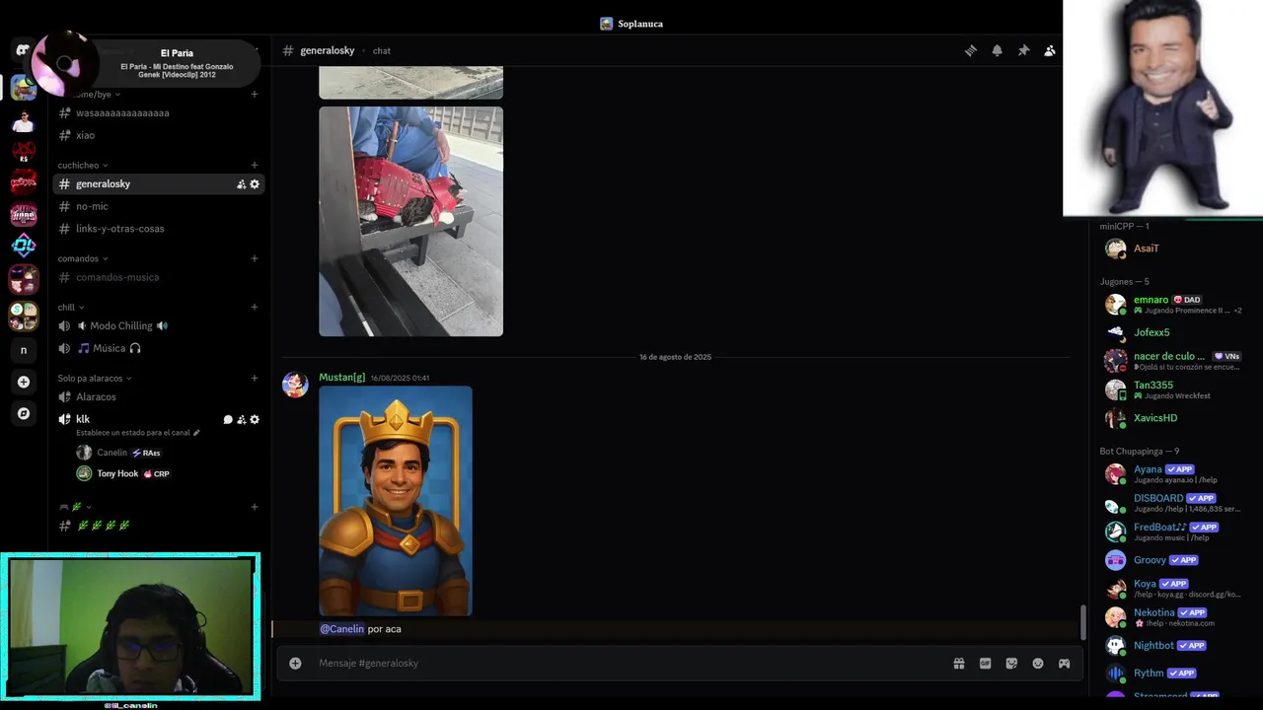This screenshot has width=1263, height=710.
Task: Create channel in comandos category plus
Action: 255,258
